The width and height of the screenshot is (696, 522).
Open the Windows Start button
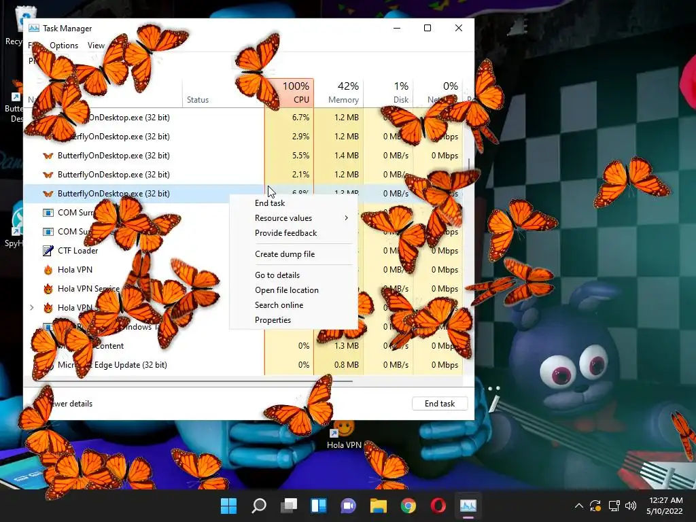[x=229, y=506]
